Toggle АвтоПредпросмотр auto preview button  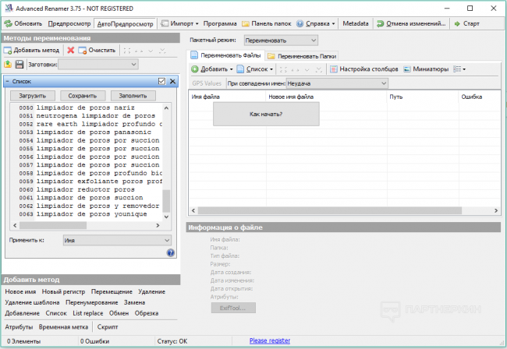click(125, 23)
